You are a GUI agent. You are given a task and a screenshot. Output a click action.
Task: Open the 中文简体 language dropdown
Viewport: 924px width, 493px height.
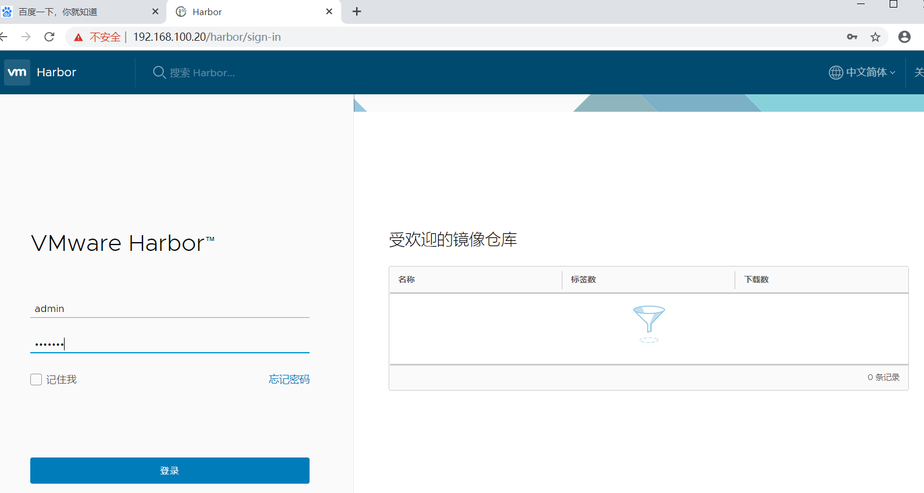(x=862, y=72)
